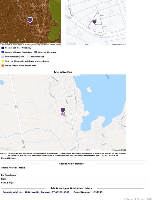The height and width of the screenshot is (200, 152).
Task: Click the small island in the lake
Action: pyautogui.click(x=89, y=90)
